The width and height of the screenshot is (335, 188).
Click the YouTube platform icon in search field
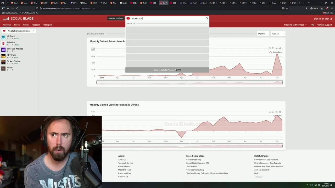128,19
